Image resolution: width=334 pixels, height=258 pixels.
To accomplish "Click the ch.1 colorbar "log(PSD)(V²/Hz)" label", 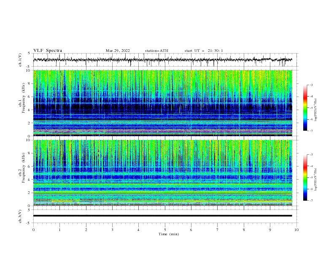I will pyautogui.click(x=316, y=110).
